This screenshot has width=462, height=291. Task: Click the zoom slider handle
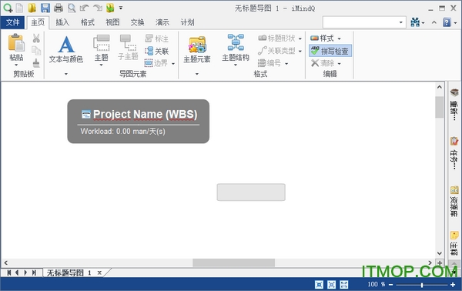tap(422, 285)
